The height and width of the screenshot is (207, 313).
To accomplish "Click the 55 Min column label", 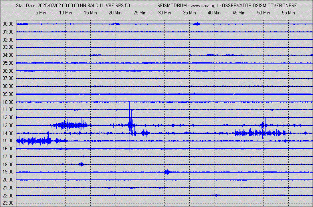I will tap(288, 13).
